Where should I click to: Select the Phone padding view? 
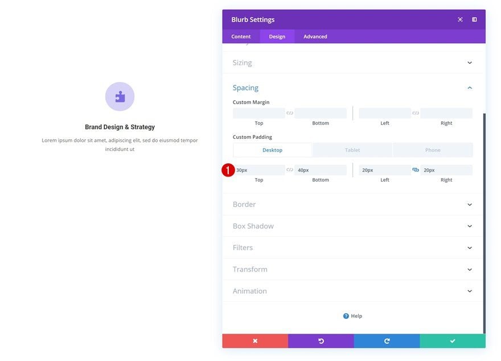pos(433,150)
